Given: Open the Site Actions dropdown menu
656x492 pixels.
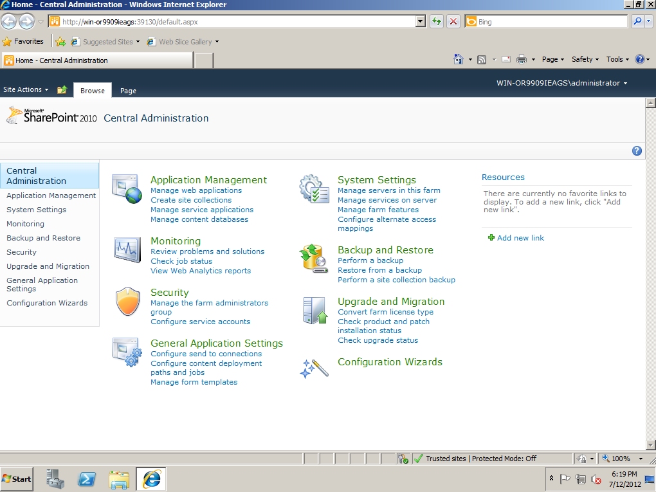Looking at the screenshot, I should (26, 90).
